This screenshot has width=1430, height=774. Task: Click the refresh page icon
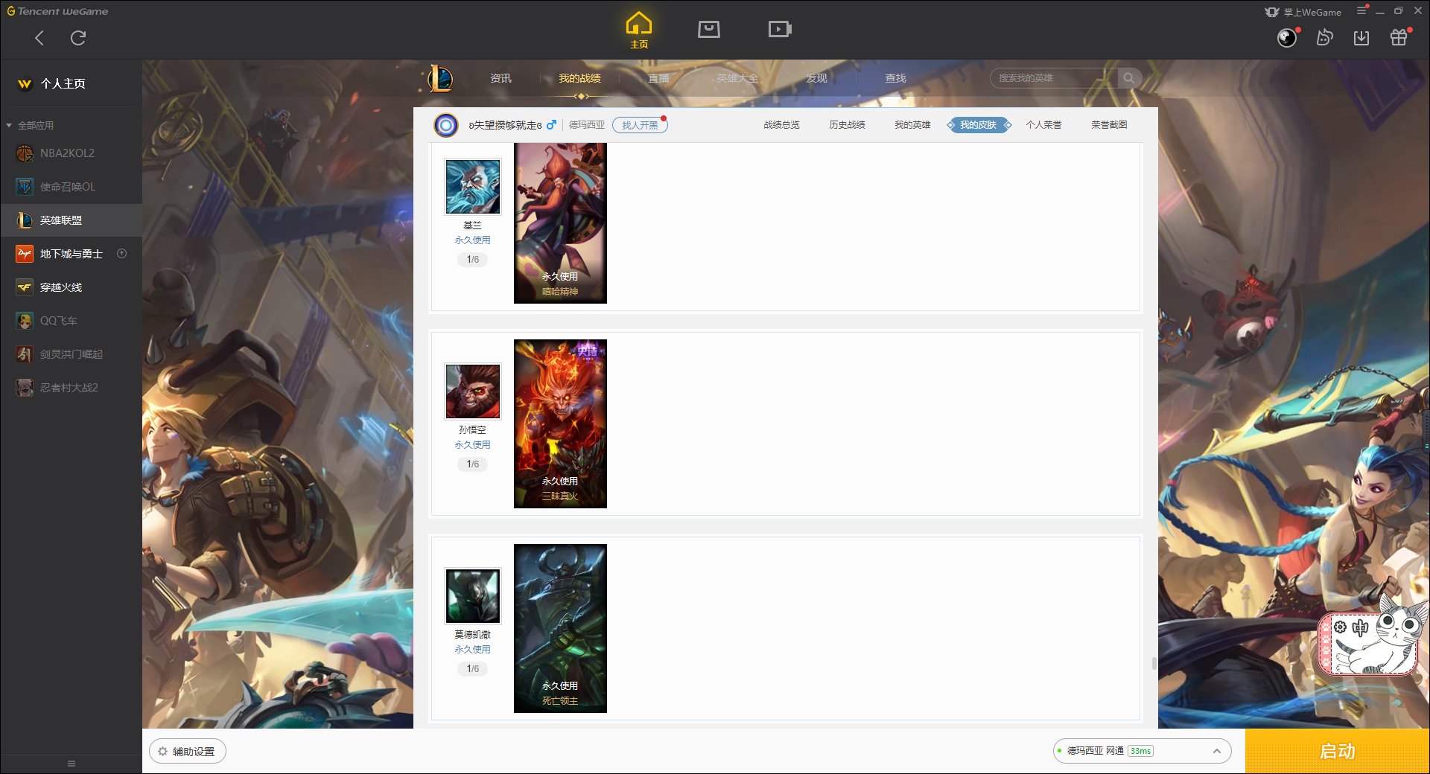[x=78, y=38]
